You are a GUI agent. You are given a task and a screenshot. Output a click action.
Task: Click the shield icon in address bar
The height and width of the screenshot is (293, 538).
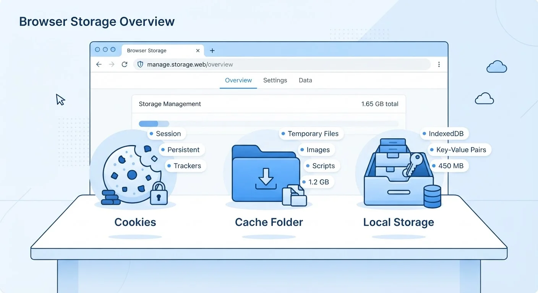point(140,64)
